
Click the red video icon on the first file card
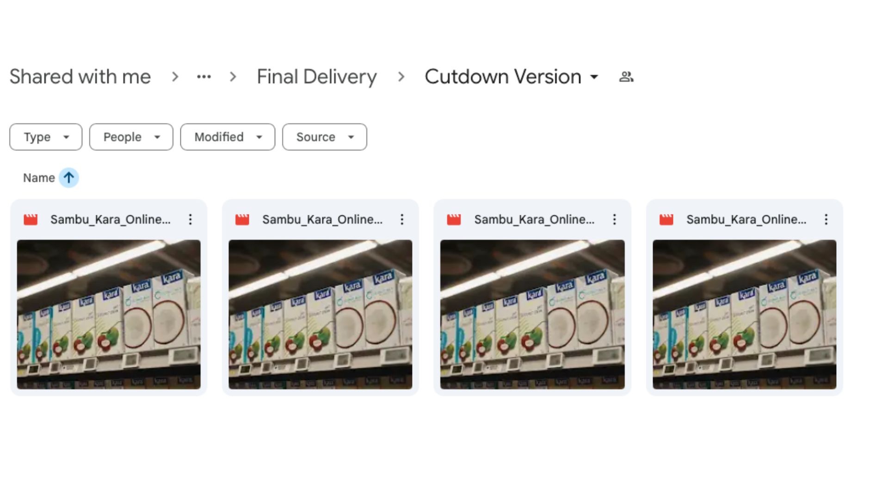(31, 219)
